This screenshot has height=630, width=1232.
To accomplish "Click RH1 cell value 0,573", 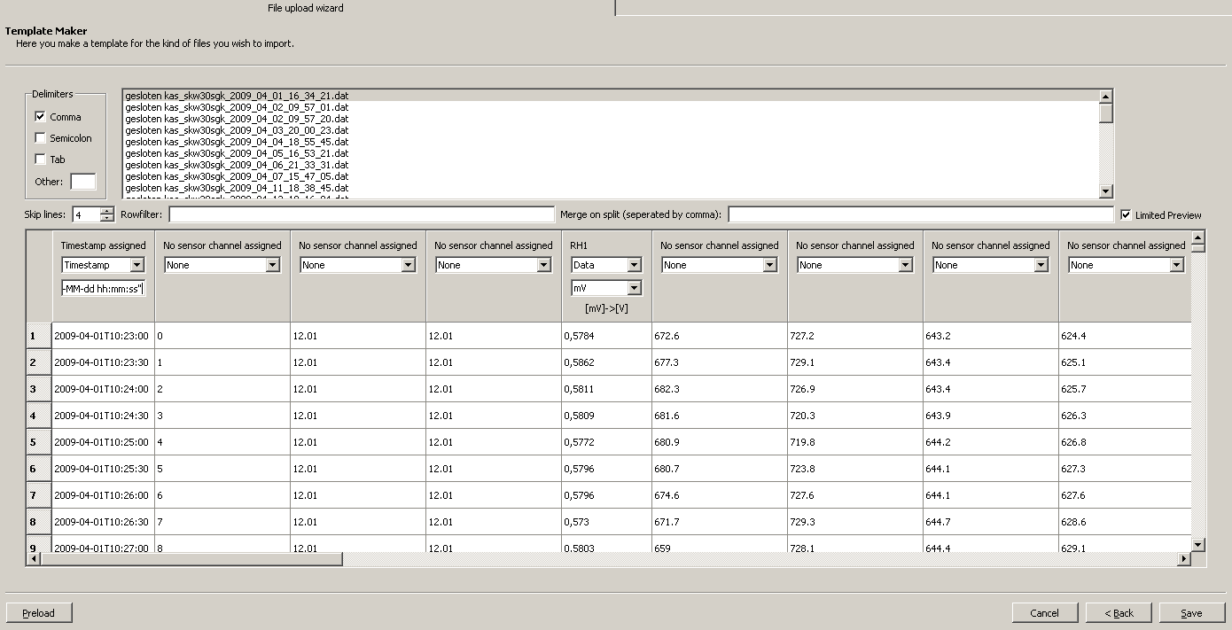I will tap(607, 522).
